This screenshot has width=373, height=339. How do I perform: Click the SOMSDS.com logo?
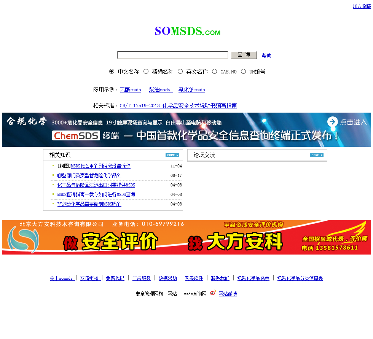tap(187, 31)
